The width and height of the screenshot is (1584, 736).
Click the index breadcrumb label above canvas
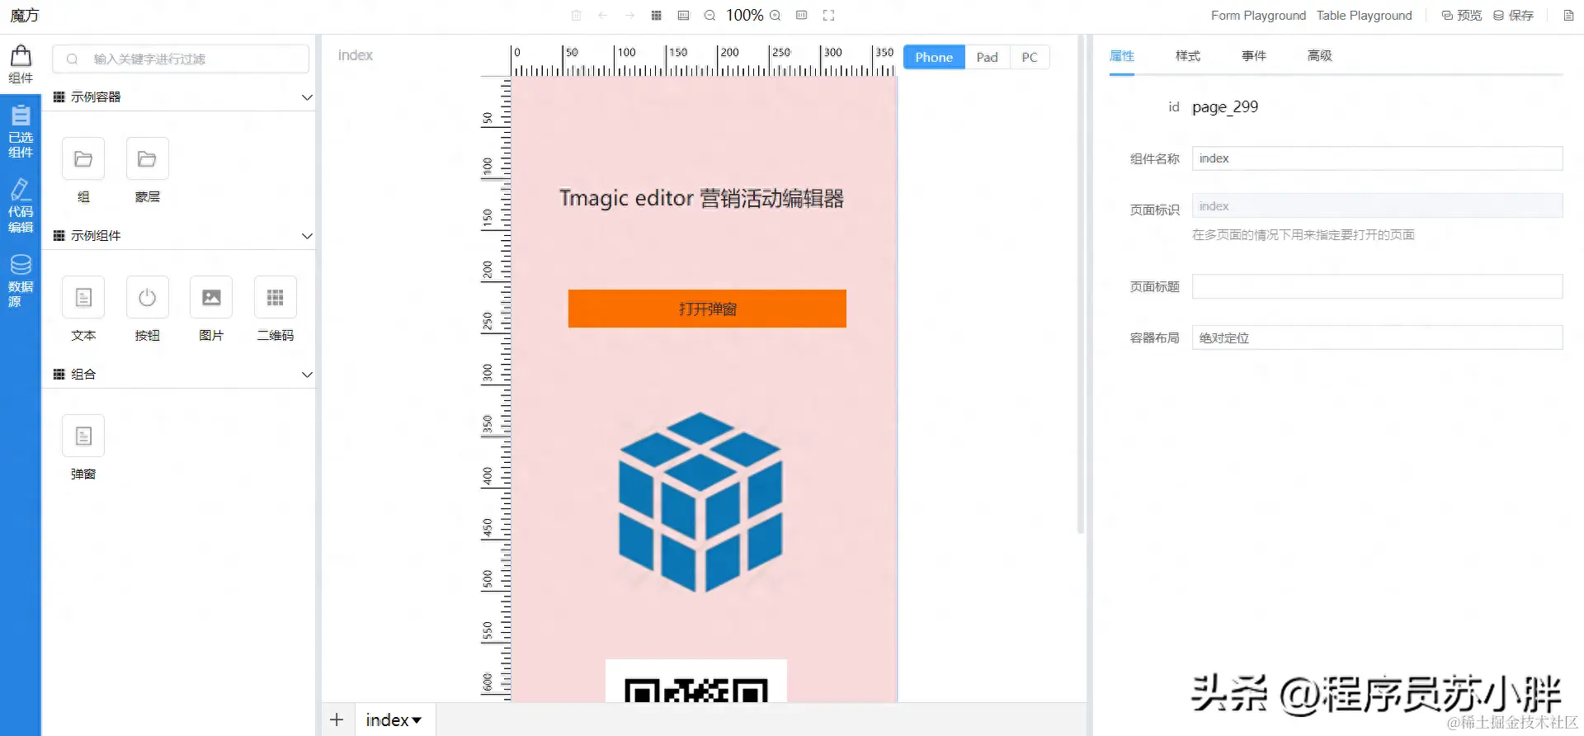356,55
